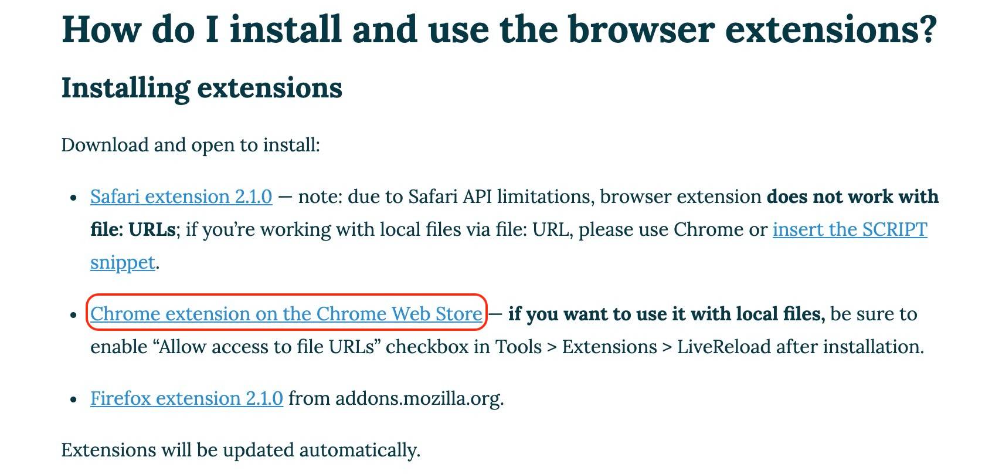Click the bullet dot before the Chrome extension

tap(73, 316)
